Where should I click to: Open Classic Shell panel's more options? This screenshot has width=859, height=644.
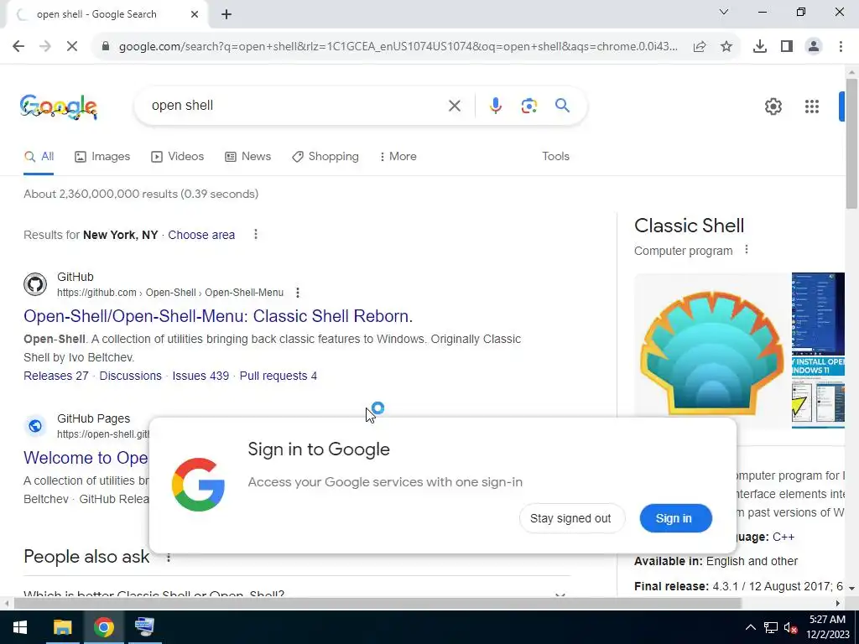[x=746, y=250]
